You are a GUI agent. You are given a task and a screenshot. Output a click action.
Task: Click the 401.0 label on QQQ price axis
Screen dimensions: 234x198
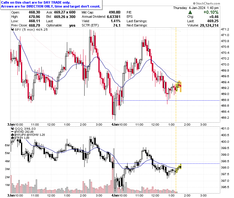pyautogui.click(x=225, y=129)
